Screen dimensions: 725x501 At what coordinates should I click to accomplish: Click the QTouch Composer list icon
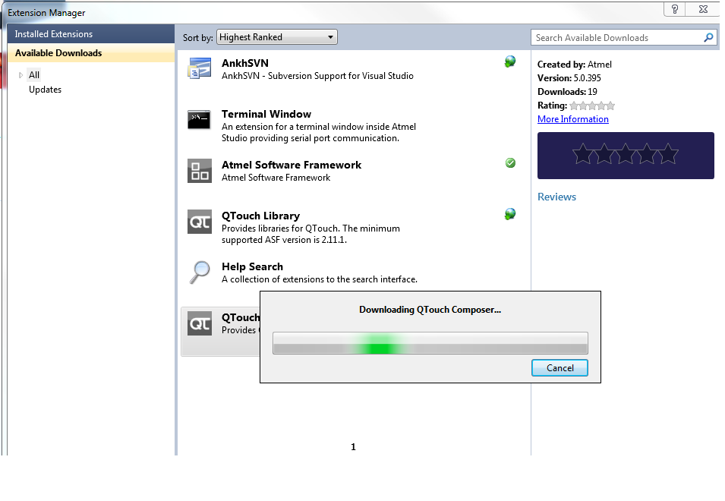(200, 324)
